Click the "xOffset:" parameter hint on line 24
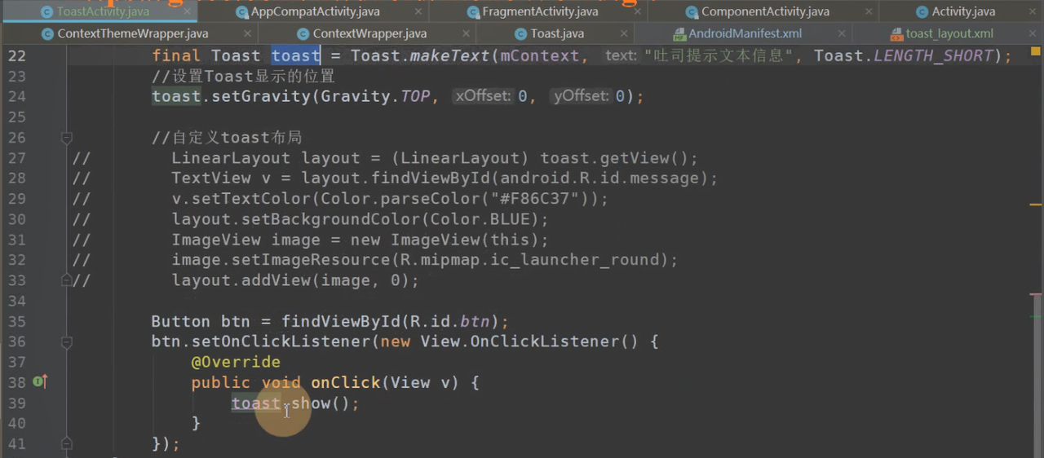The image size is (1044, 458). (x=484, y=96)
